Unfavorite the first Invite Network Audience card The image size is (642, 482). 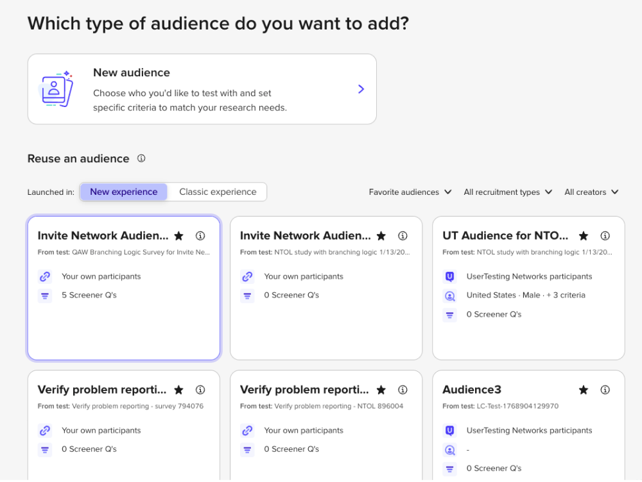coord(178,235)
